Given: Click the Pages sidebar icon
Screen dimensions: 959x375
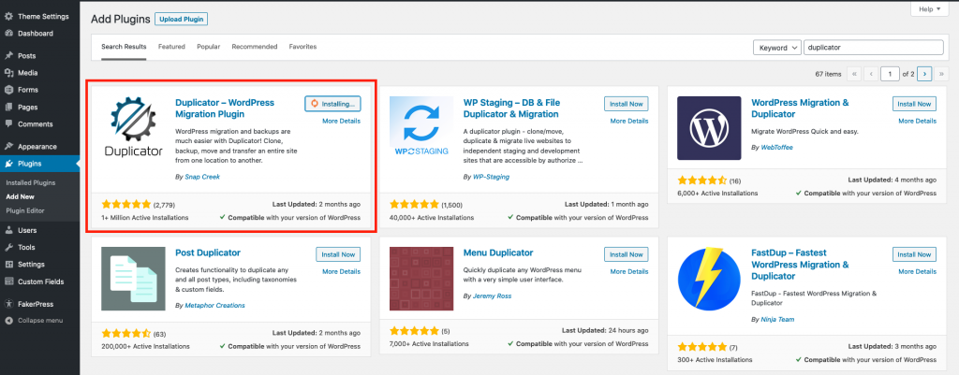Looking at the screenshot, I should tap(8, 107).
